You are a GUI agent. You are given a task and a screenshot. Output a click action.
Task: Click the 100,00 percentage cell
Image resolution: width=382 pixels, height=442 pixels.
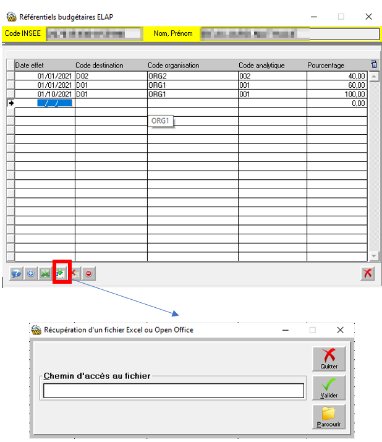tap(337, 94)
